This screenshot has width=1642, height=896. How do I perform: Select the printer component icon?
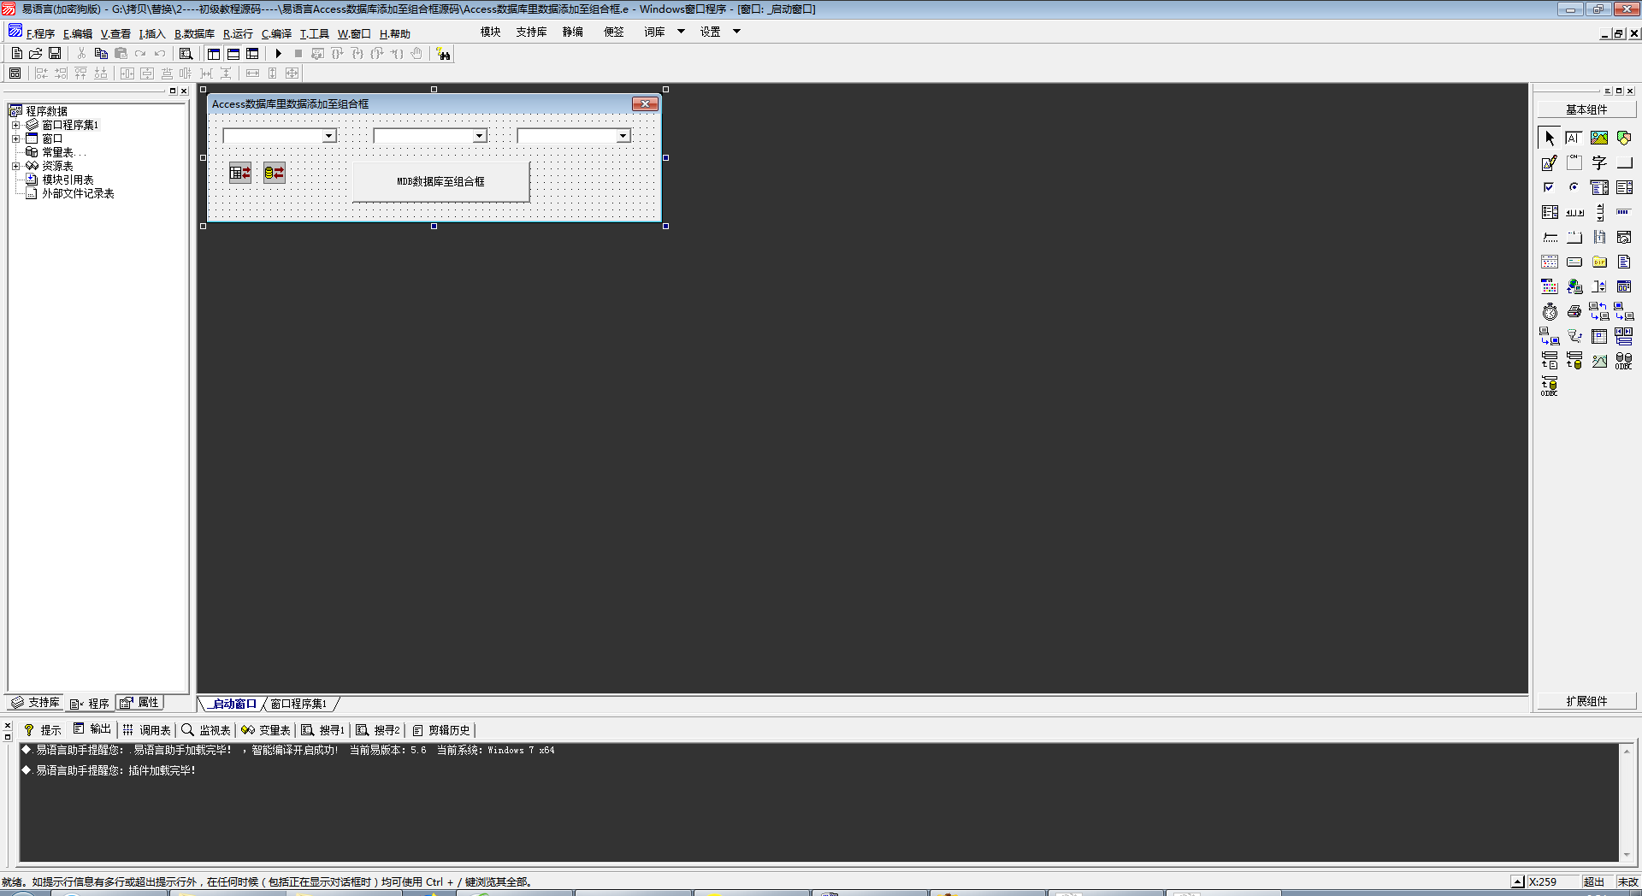point(1574,311)
